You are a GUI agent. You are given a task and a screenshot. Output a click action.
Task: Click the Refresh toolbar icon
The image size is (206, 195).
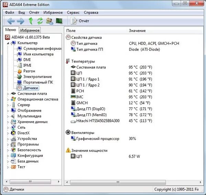40,21
